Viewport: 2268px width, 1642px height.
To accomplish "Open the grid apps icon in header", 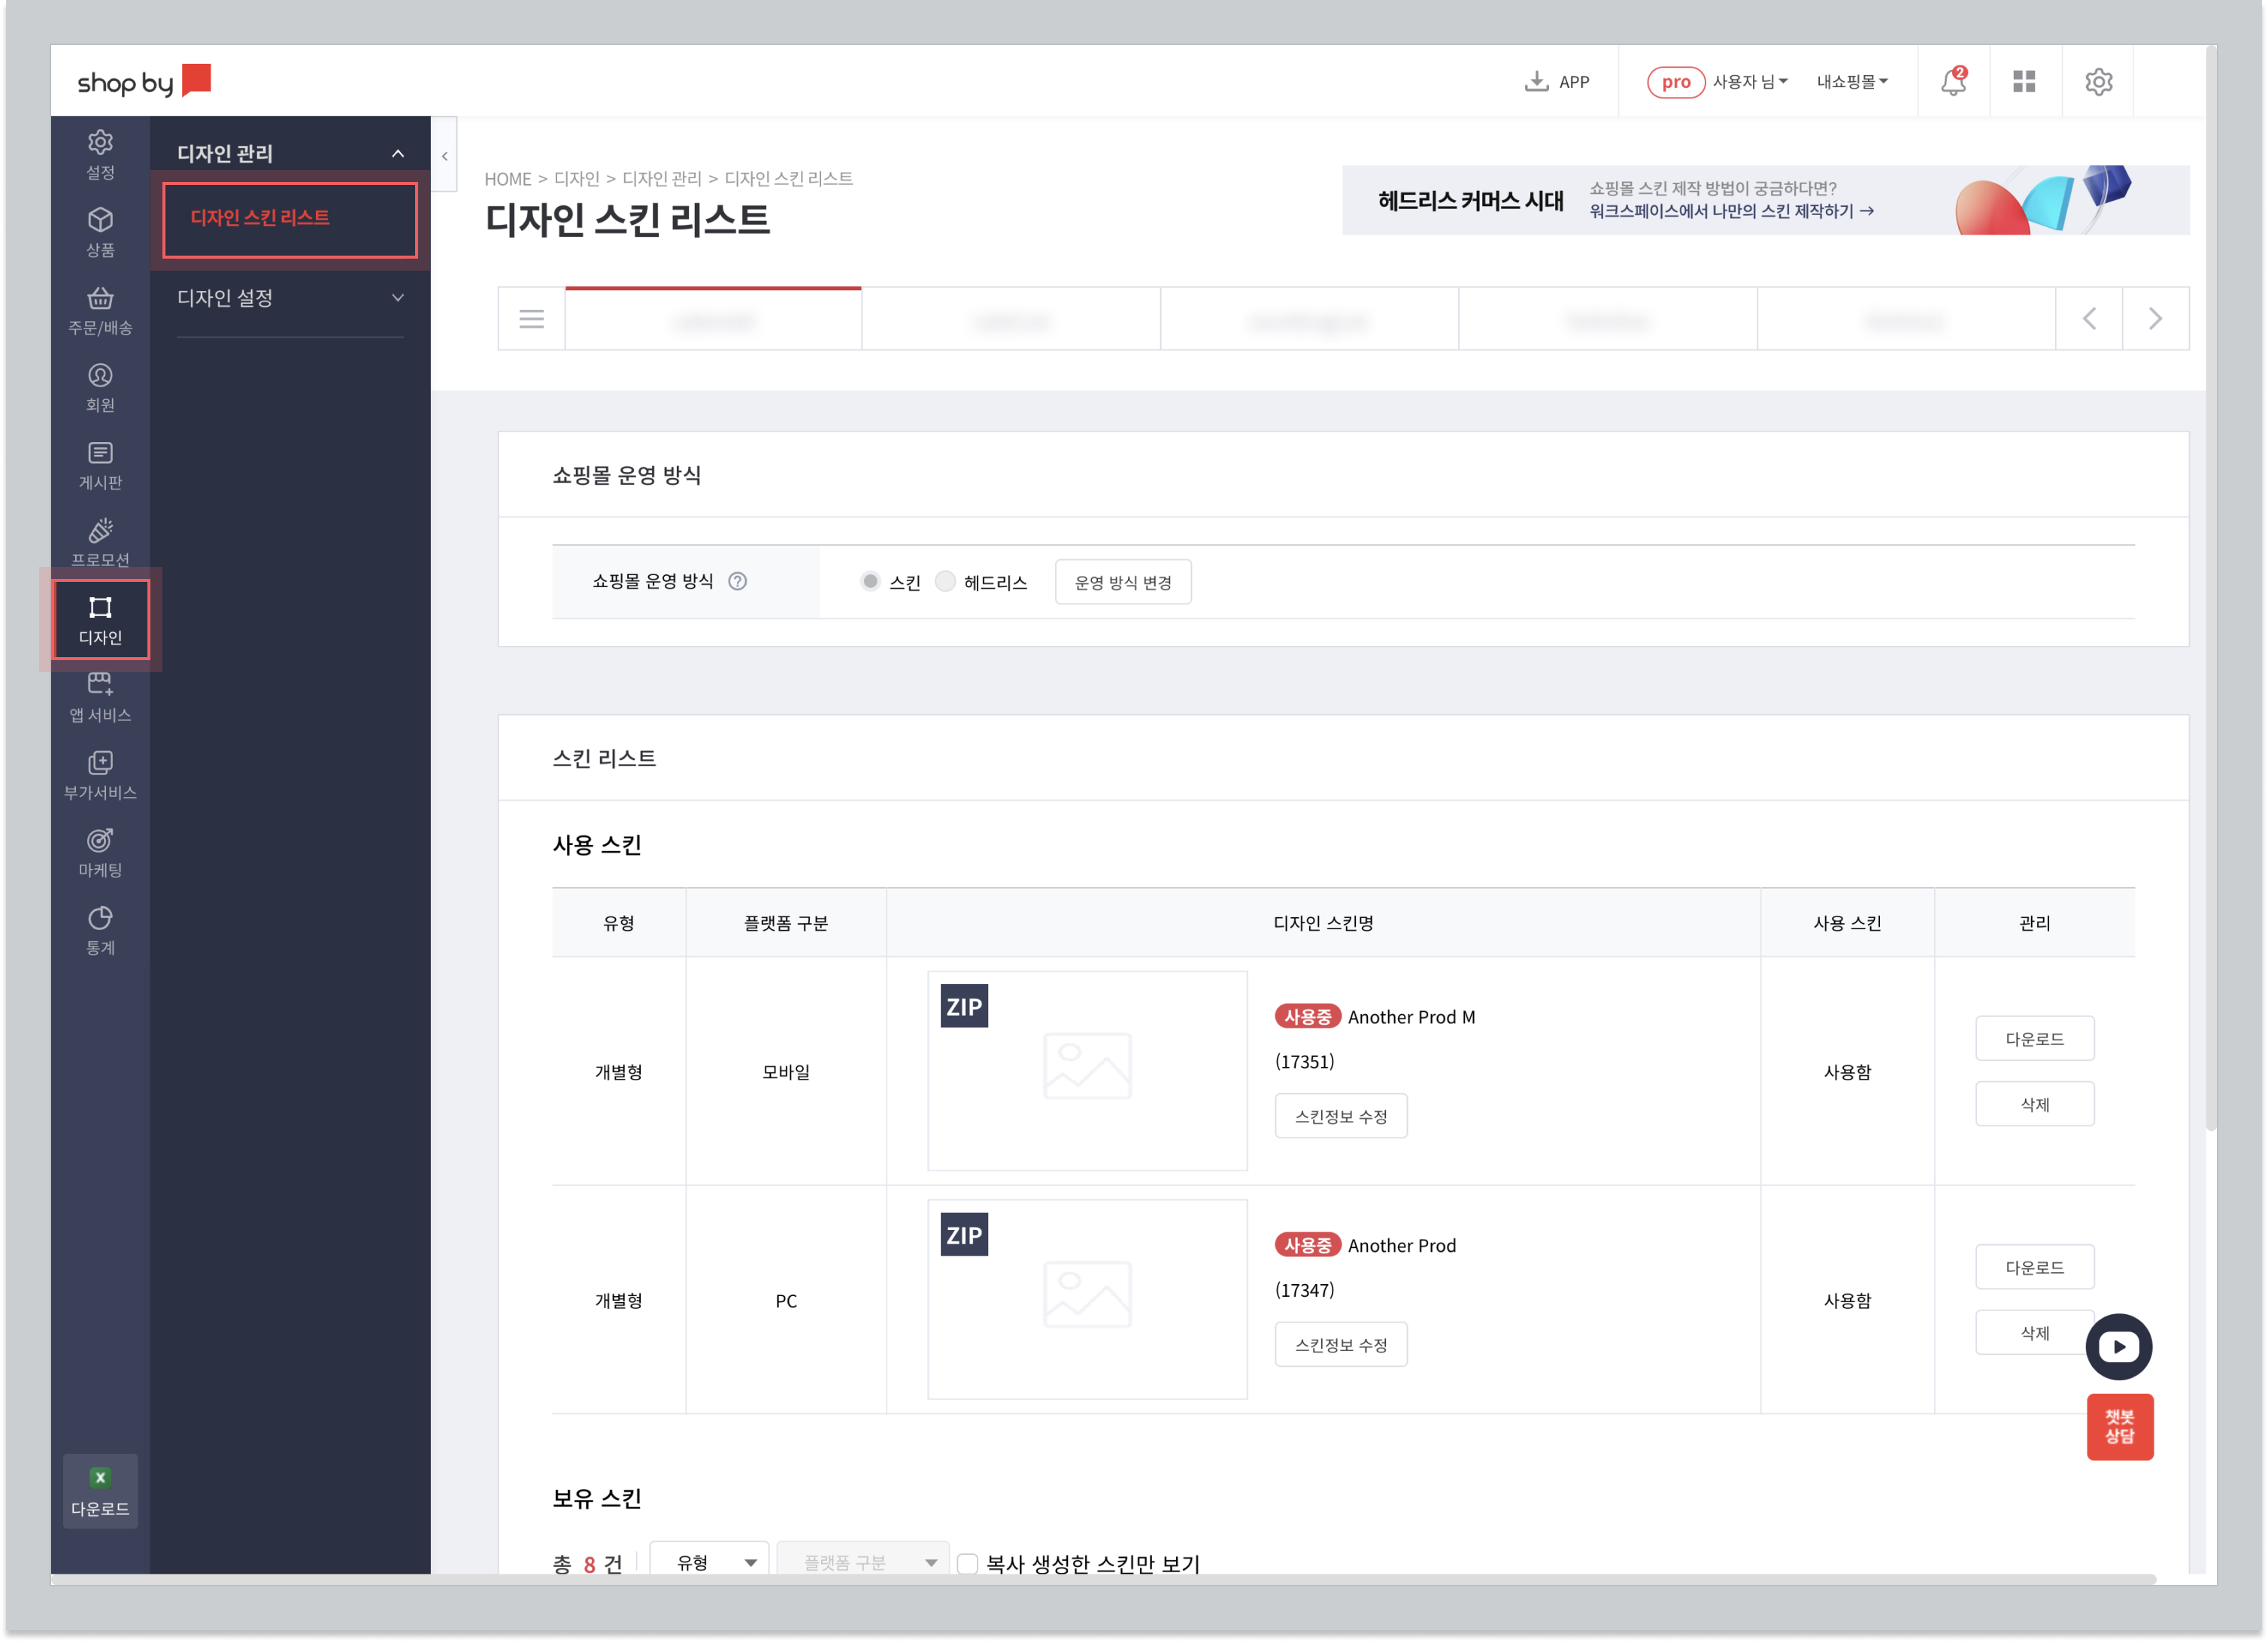I will tap(2024, 81).
